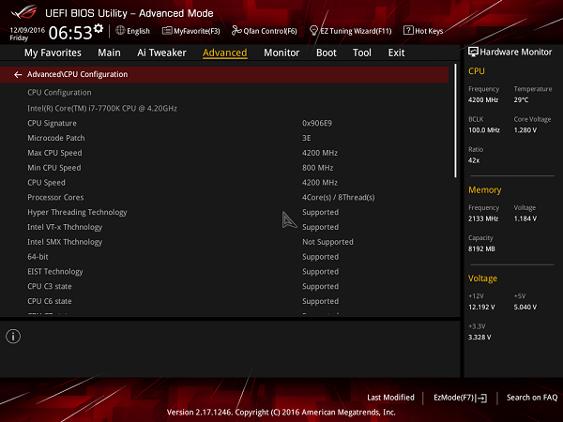Click the MyFavorite list icon
This screenshot has height=422, width=563.
click(167, 31)
